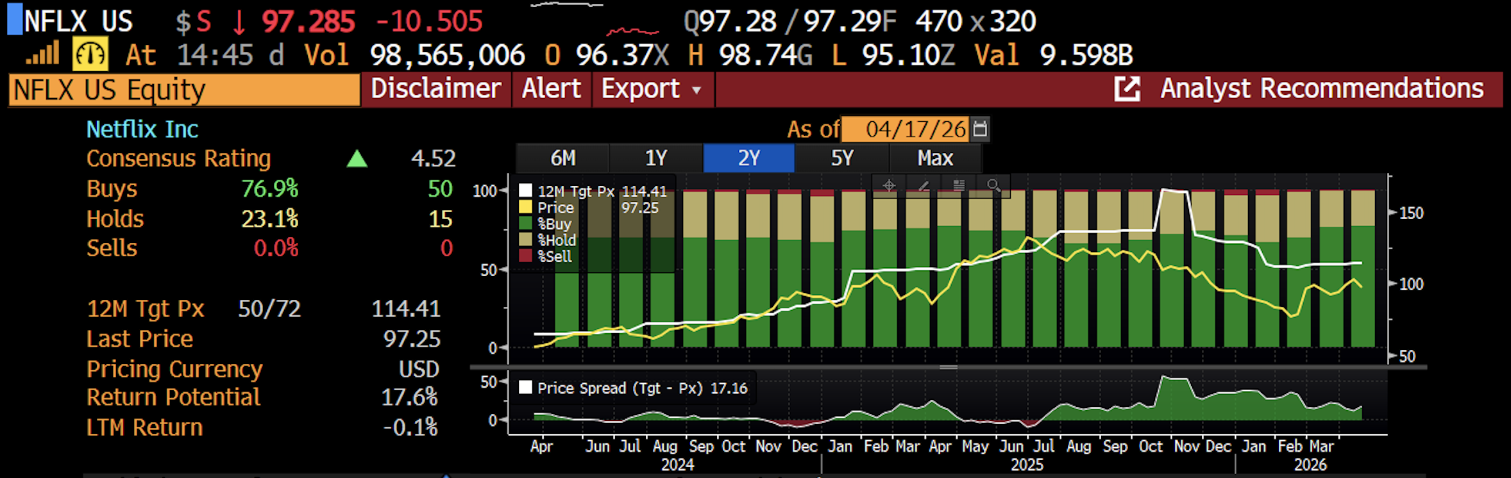Switch to the 5Y chart range tab
Image resolution: width=1511 pixels, height=478 pixels.
(x=842, y=158)
